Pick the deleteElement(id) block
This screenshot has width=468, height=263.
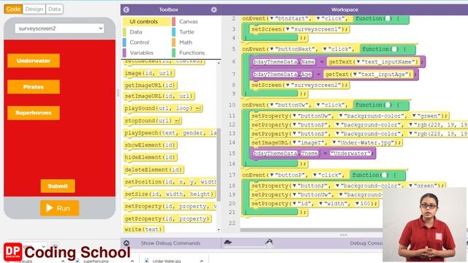154,169
